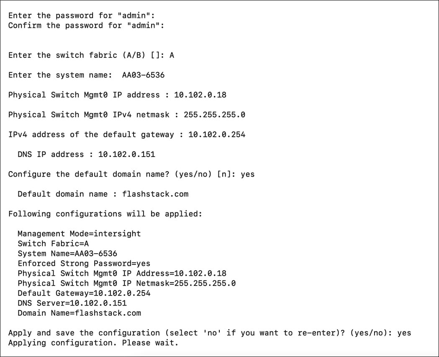Click the yes answer for default domain name
This screenshot has height=357, width=439.
point(247,174)
